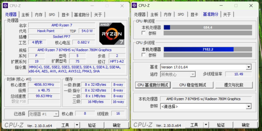Click 工具 button in right window
Screen dimensions: 262x131
194,125
